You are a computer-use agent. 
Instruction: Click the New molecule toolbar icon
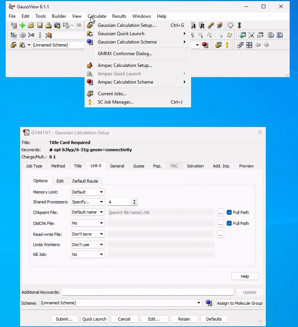pyautogui.click(x=14, y=25)
